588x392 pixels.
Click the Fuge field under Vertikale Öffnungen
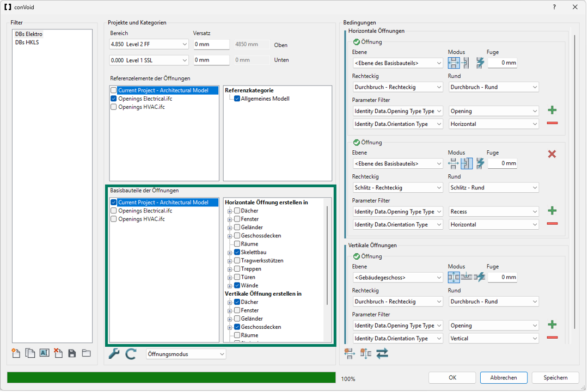[x=503, y=278]
